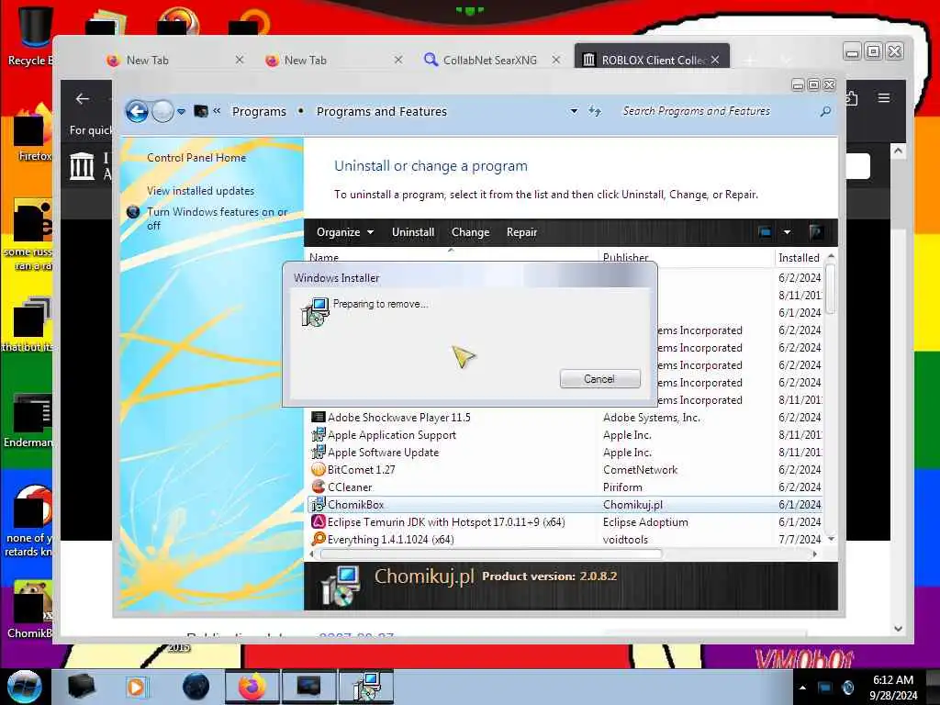Select Adobe Shockwave Player 11.5 row
Image resolution: width=940 pixels, height=705 pixels.
(565, 418)
